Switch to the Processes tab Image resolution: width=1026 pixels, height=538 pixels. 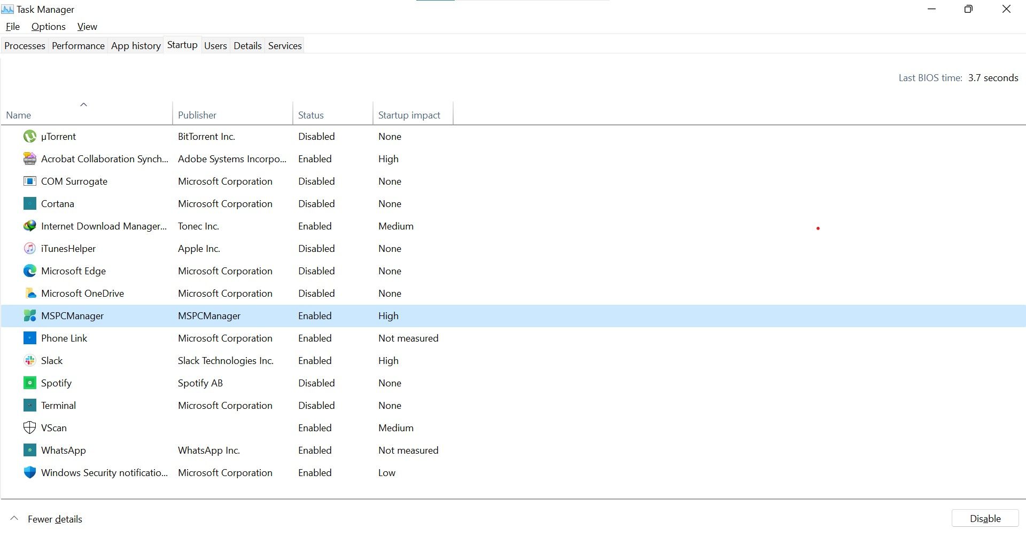tap(25, 46)
